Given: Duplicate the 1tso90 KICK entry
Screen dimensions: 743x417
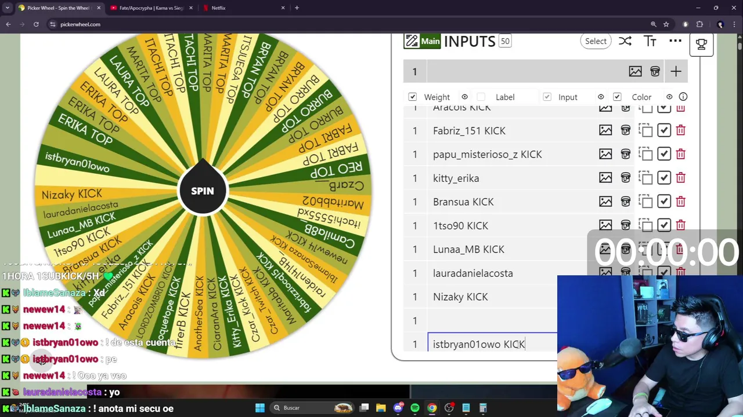Looking at the screenshot, I should [645, 225].
